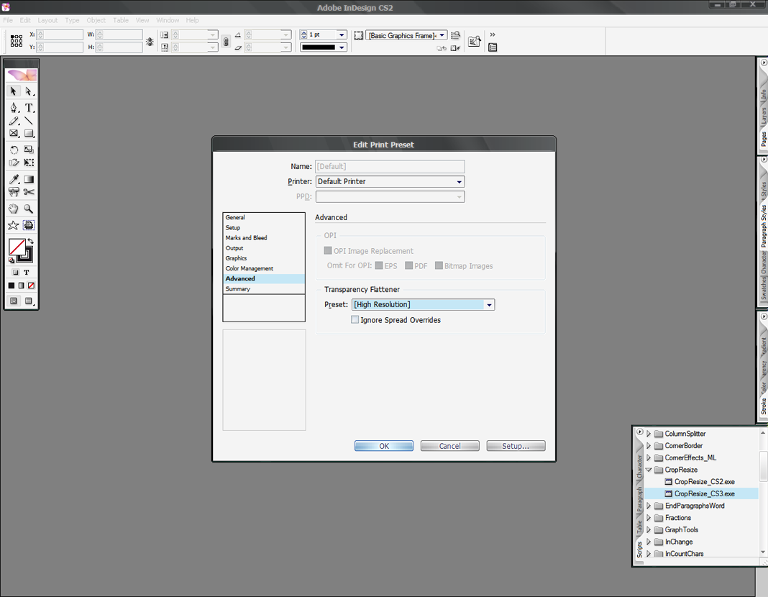Enable Ignore Spread Overrides checkbox
Viewport: 768px width, 597px height.
coord(355,320)
